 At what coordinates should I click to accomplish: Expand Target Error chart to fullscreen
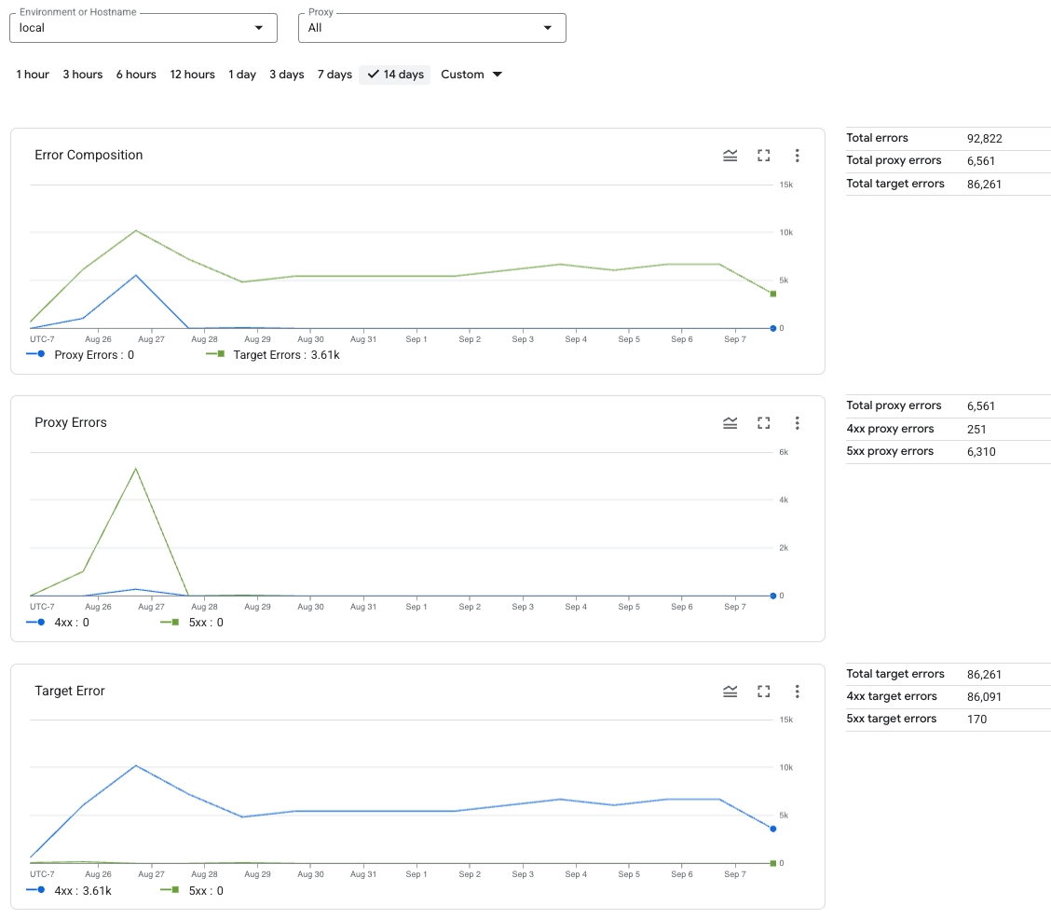pos(763,692)
